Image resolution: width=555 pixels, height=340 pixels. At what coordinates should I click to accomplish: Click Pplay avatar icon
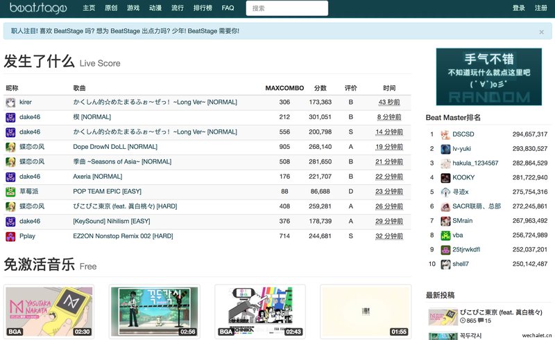(10, 236)
